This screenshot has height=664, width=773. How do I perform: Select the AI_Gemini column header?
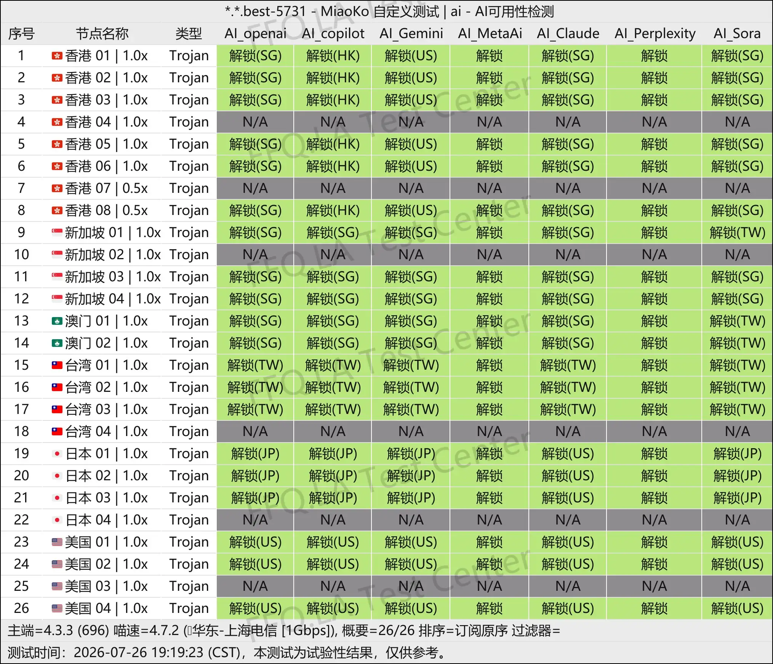(411, 34)
